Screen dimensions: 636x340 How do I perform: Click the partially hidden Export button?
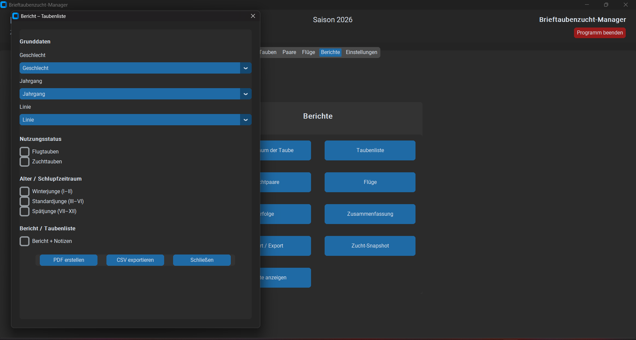[x=286, y=246]
